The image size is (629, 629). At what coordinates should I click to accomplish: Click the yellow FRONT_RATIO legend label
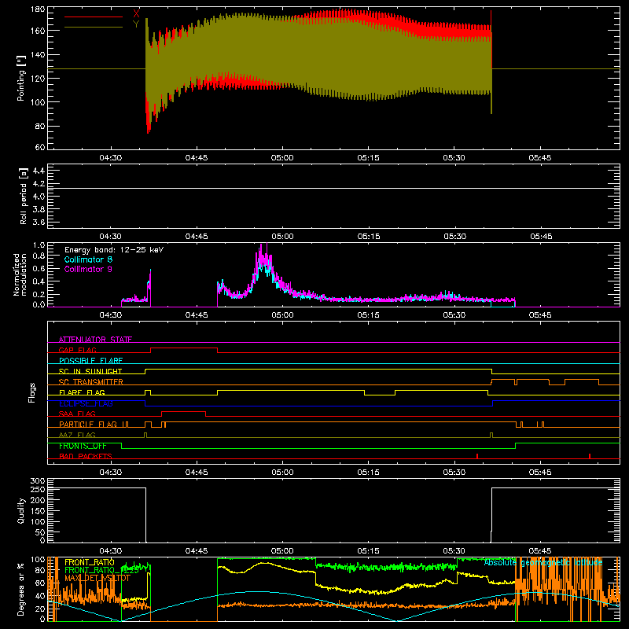[90, 562]
